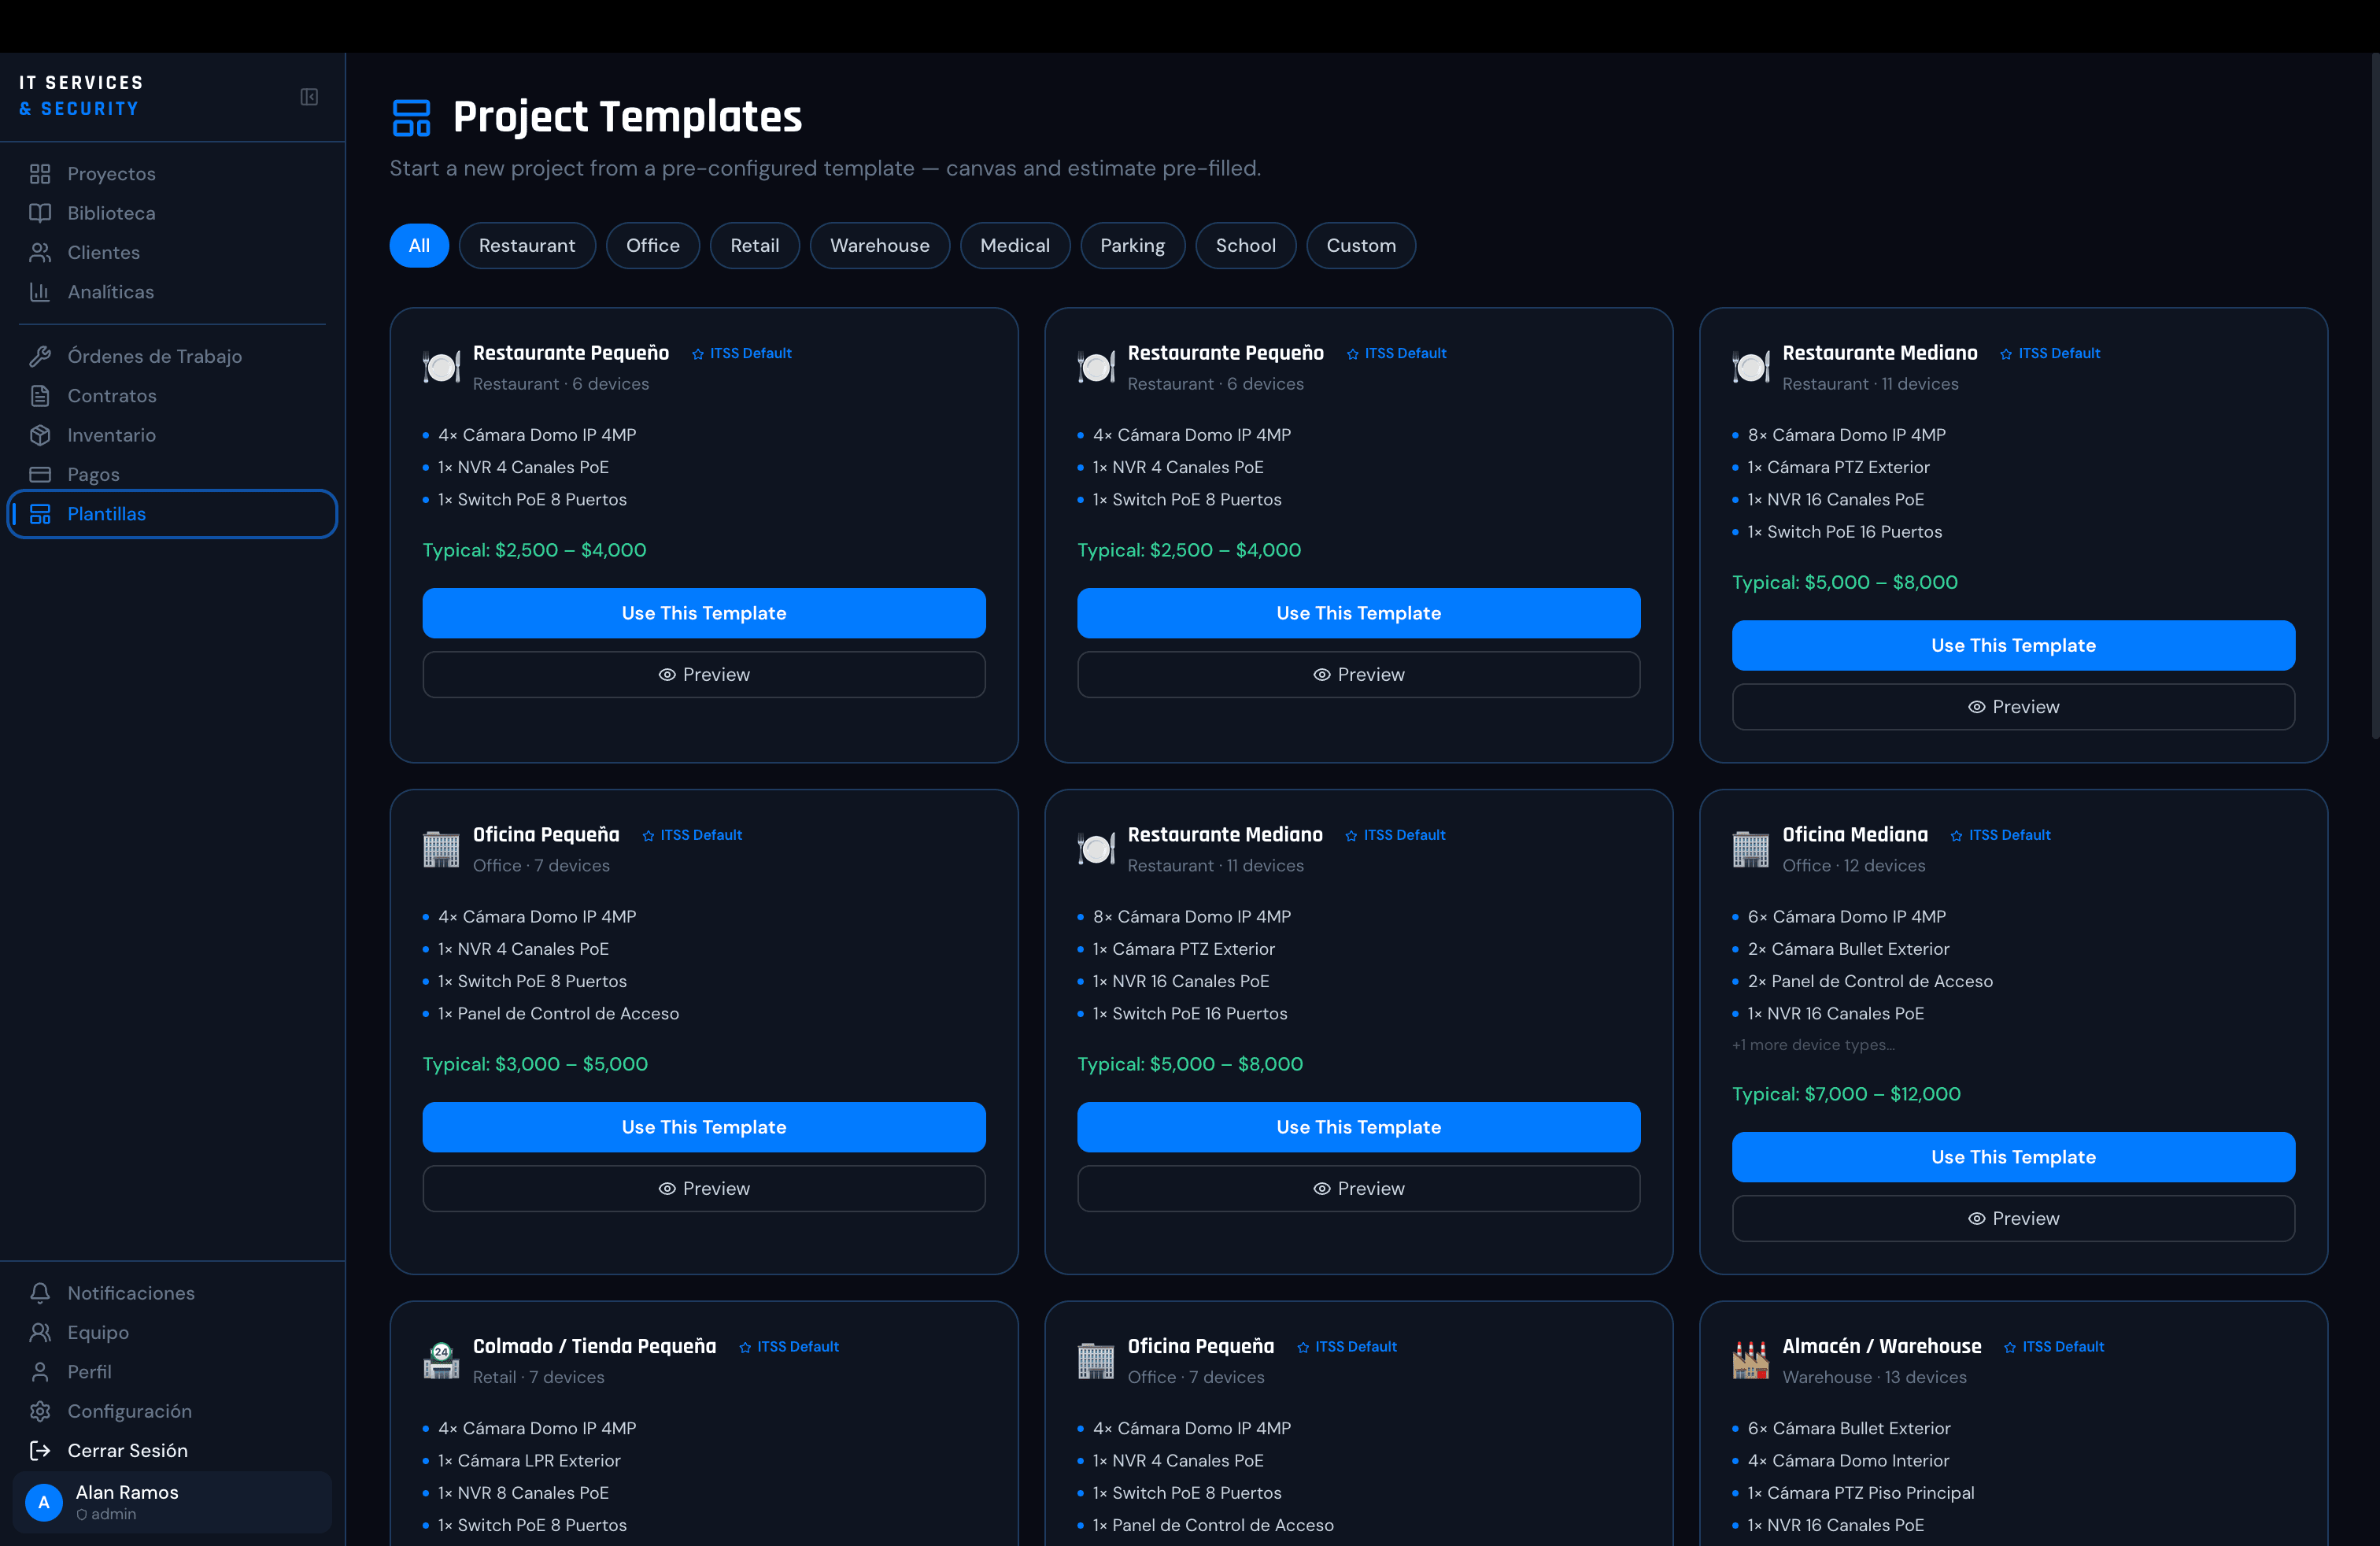Click the Cerrar Sesión logout icon
This screenshot has width=2380, height=1546.
click(x=40, y=1450)
